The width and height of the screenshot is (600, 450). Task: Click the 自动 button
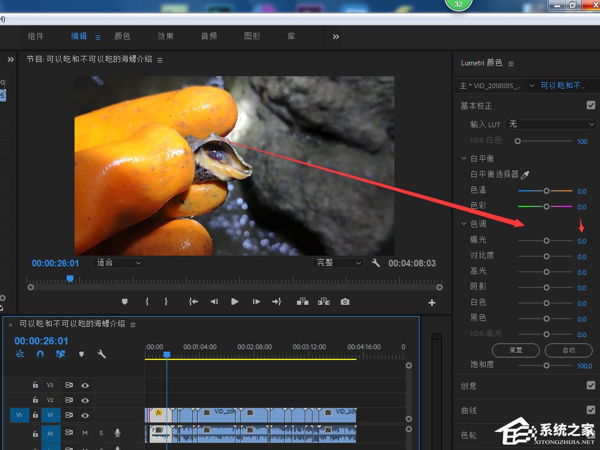tap(568, 350)
